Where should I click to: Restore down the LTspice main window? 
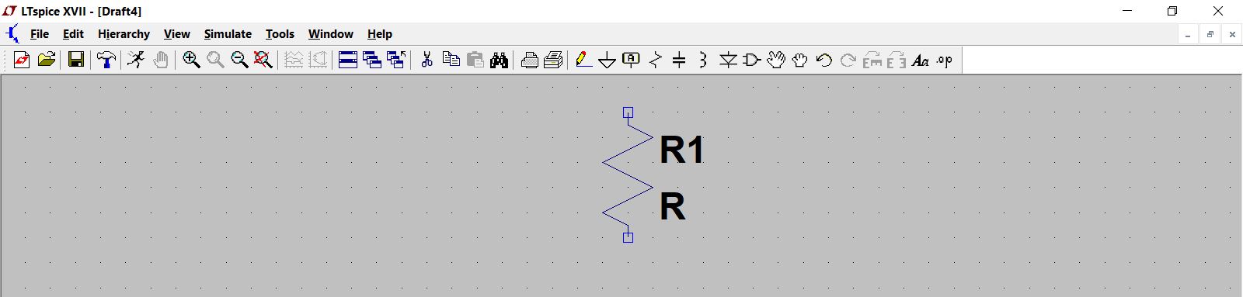point(1172,11)
